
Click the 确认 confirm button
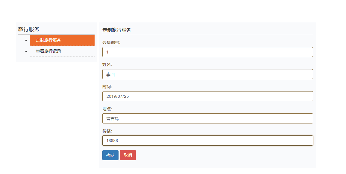110,155
